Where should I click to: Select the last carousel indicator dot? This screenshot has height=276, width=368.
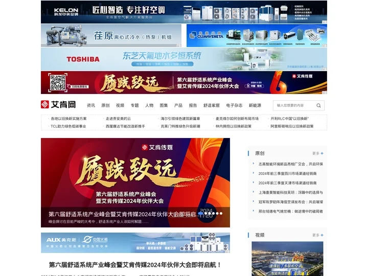point(221,213)
